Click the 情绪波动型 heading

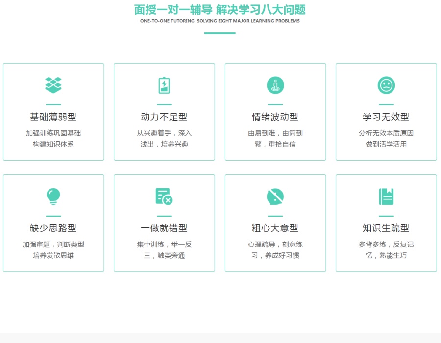(275, 117)
